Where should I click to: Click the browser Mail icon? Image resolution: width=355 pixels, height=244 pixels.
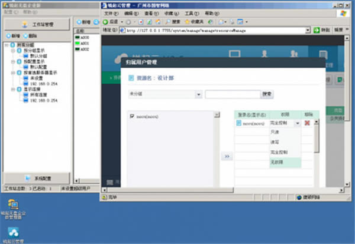click(x=221, y=22)
